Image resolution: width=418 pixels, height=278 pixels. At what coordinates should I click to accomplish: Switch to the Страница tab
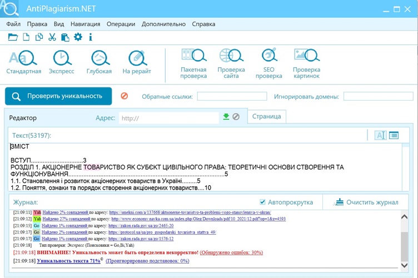pos(267,116)
